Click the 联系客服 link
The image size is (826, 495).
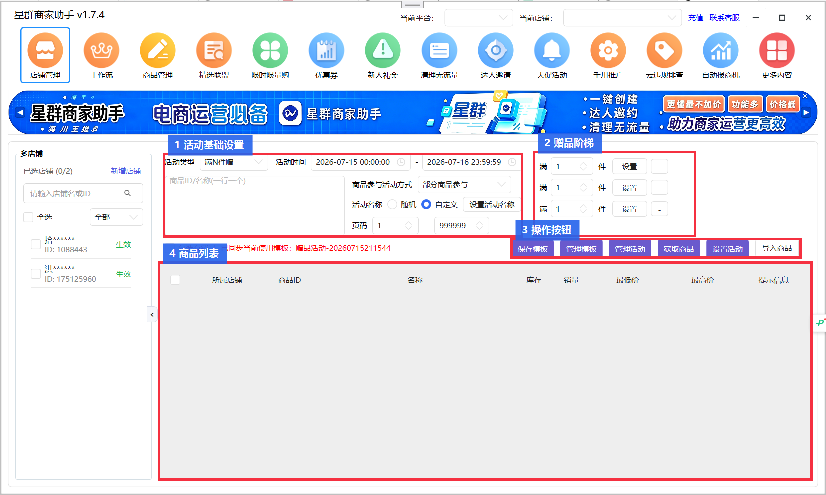724,18
